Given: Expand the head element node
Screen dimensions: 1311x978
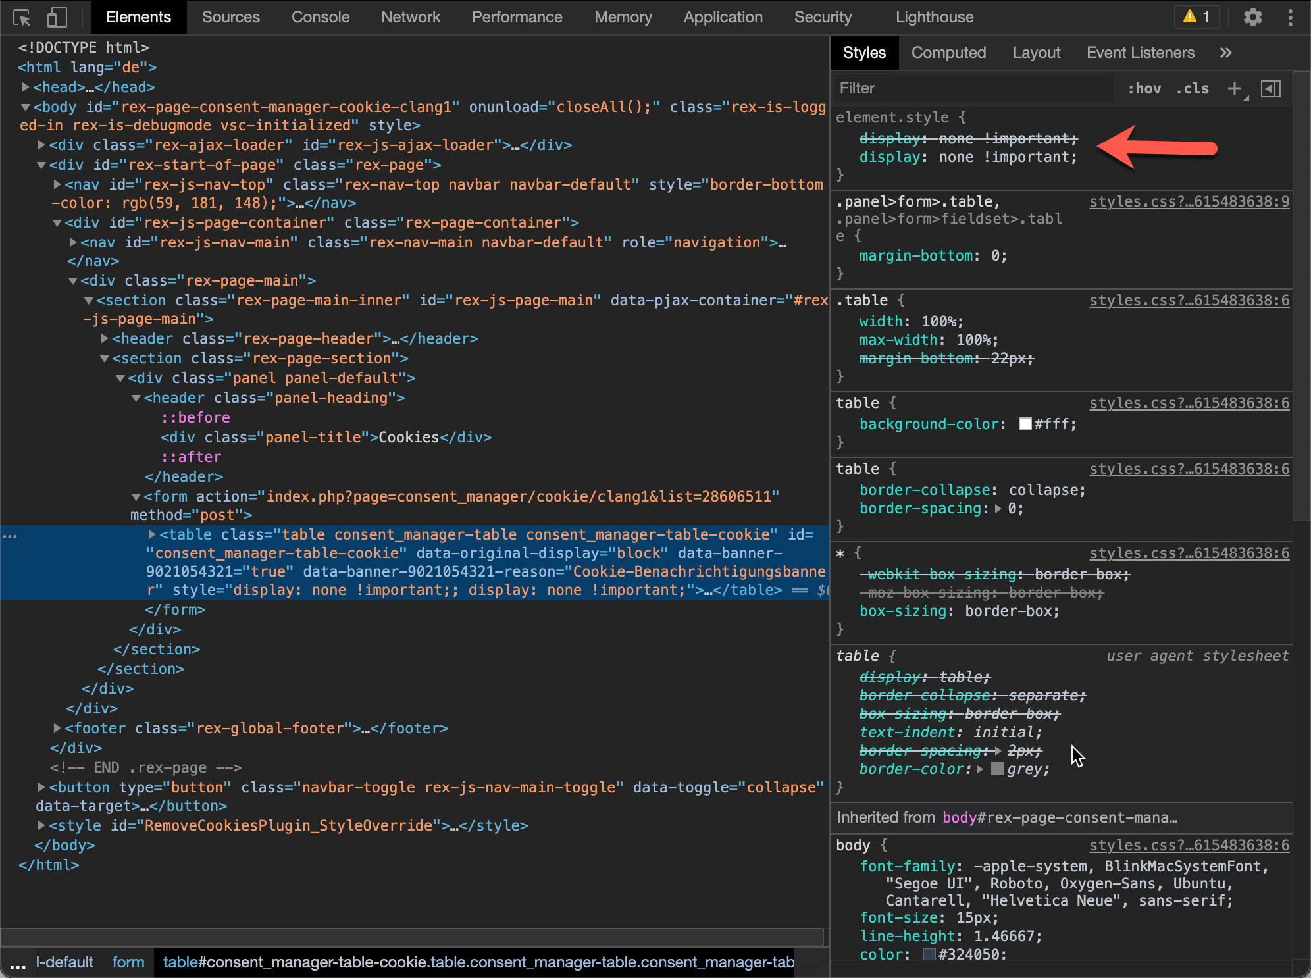Looking at the screenshot, I should (25, 87).
